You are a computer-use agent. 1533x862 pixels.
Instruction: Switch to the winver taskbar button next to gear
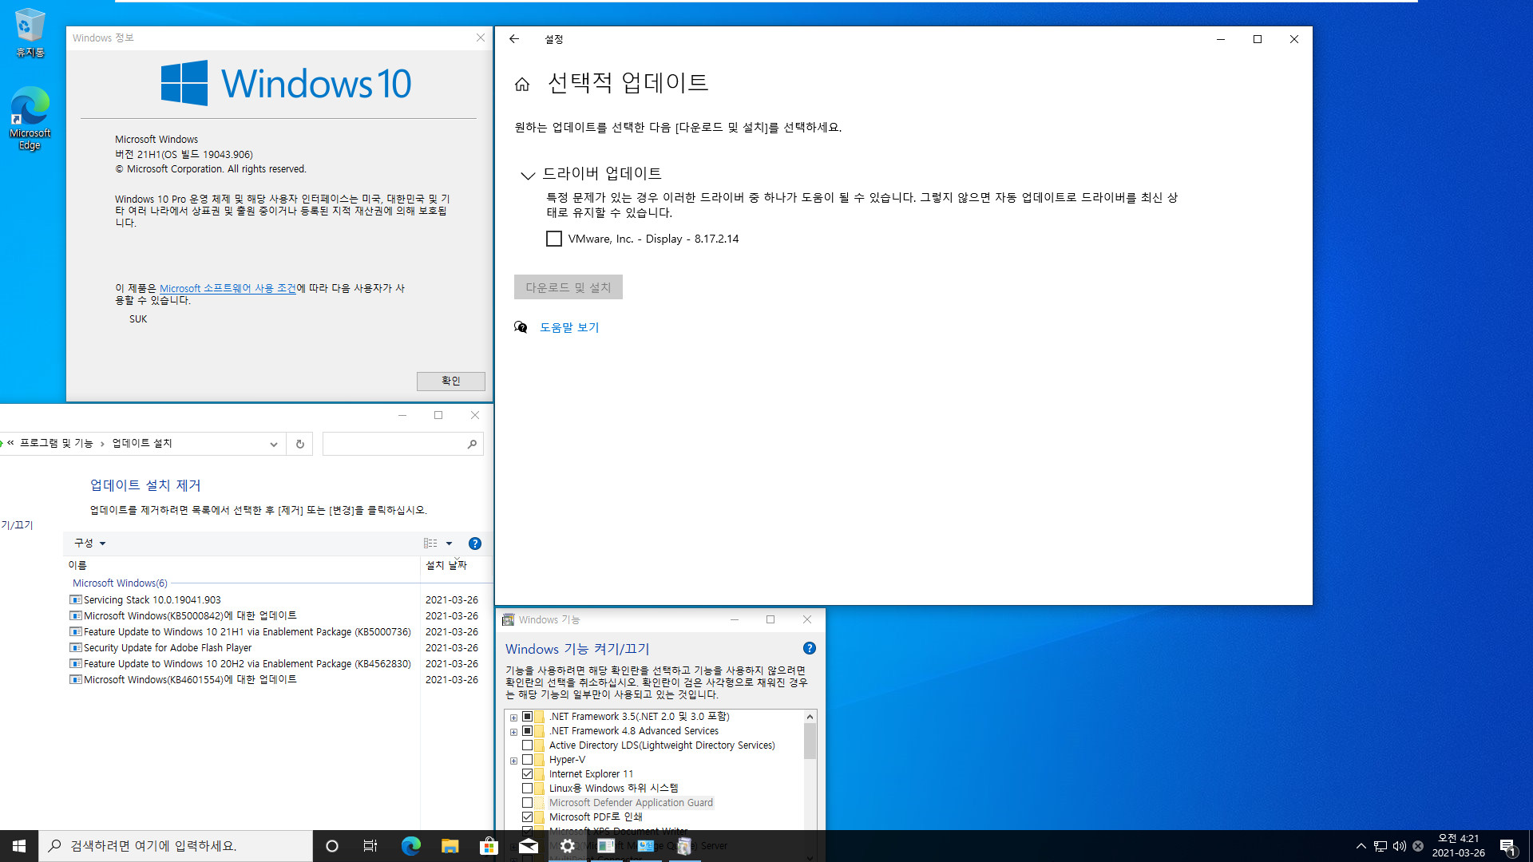click(x=607, y=846)
